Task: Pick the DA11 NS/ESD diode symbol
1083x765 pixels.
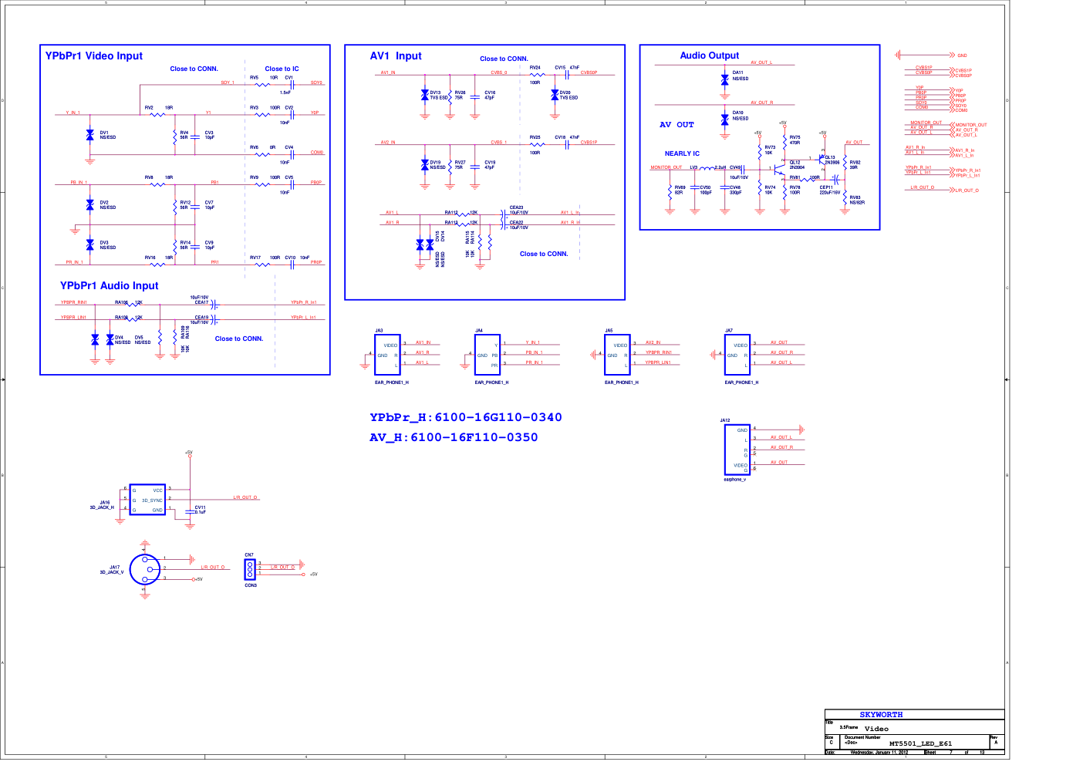Action: (724, 79)
